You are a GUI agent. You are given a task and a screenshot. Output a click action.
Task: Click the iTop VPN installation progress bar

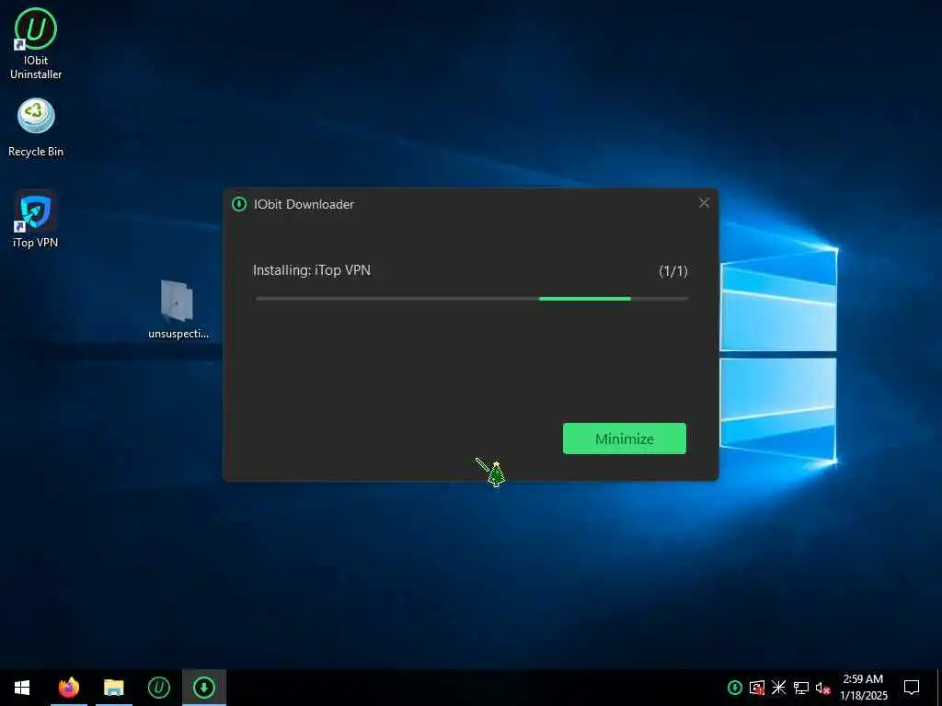(472, 299)
